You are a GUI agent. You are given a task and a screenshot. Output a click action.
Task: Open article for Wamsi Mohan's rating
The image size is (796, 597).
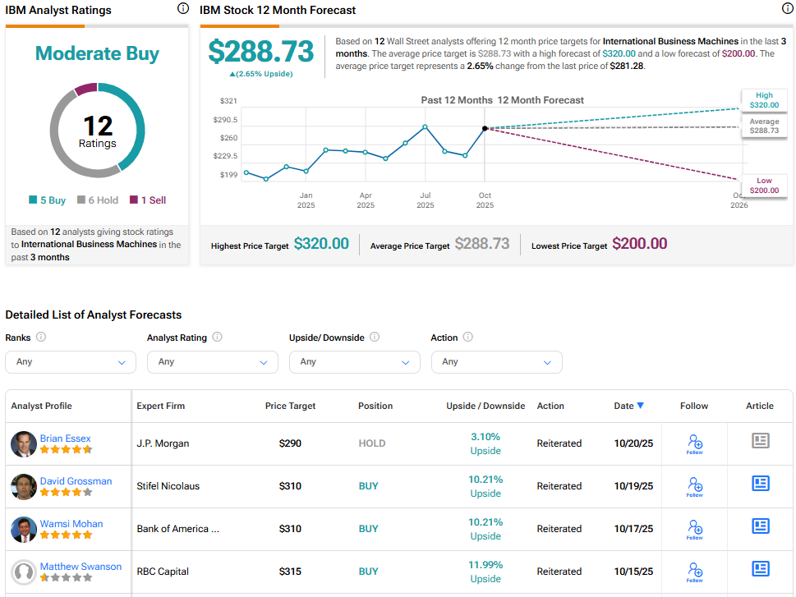click(761, 526)
